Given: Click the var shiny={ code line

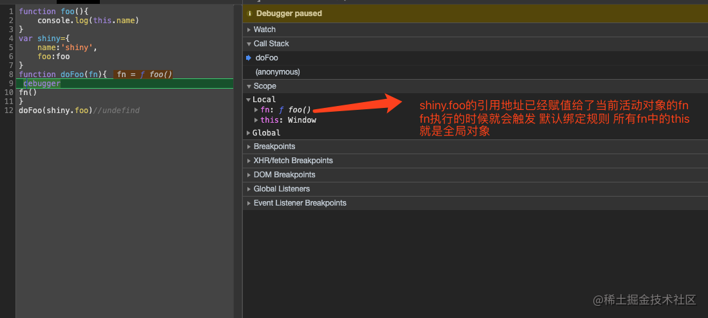Looking at the screenshot, I should (44, 39).
